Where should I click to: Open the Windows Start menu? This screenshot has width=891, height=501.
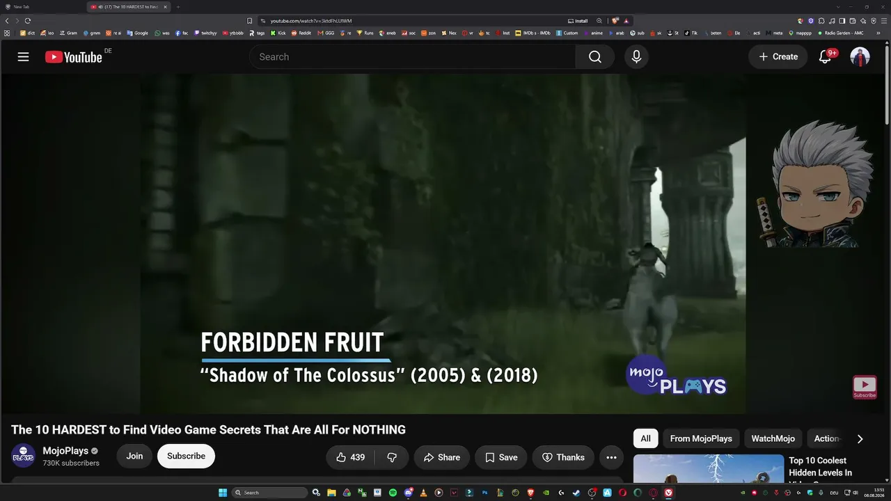click(223, 493)
